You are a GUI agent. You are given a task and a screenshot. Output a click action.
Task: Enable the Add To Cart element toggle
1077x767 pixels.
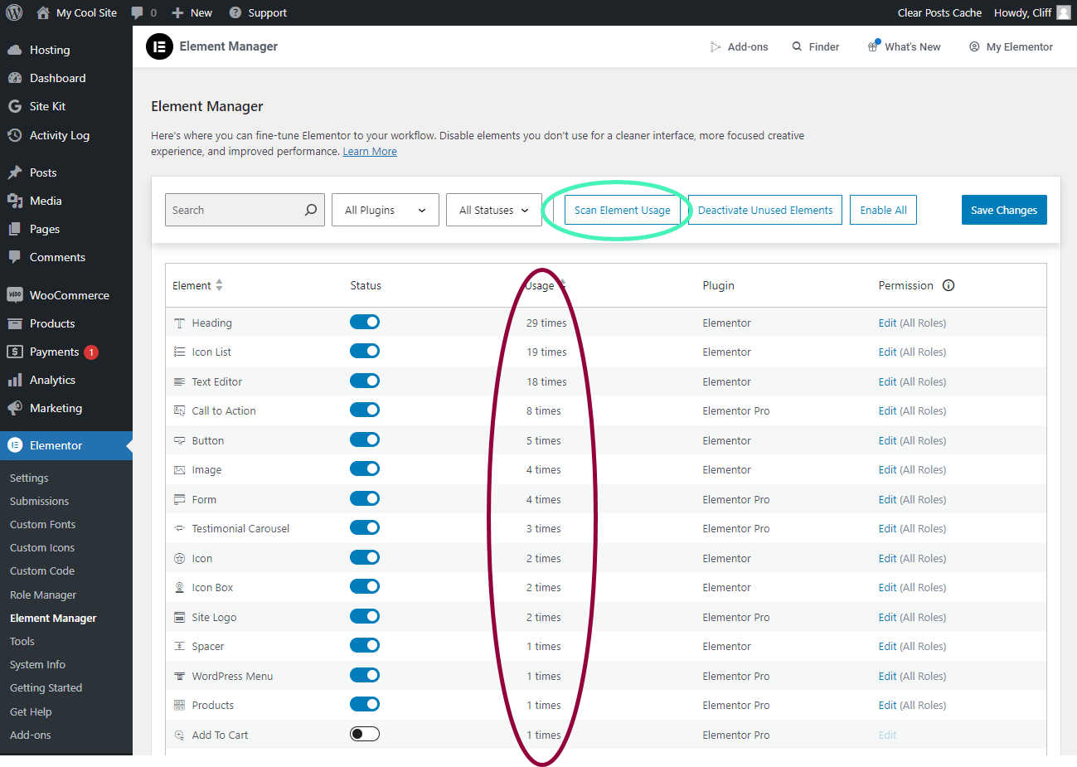coord(365,734)
